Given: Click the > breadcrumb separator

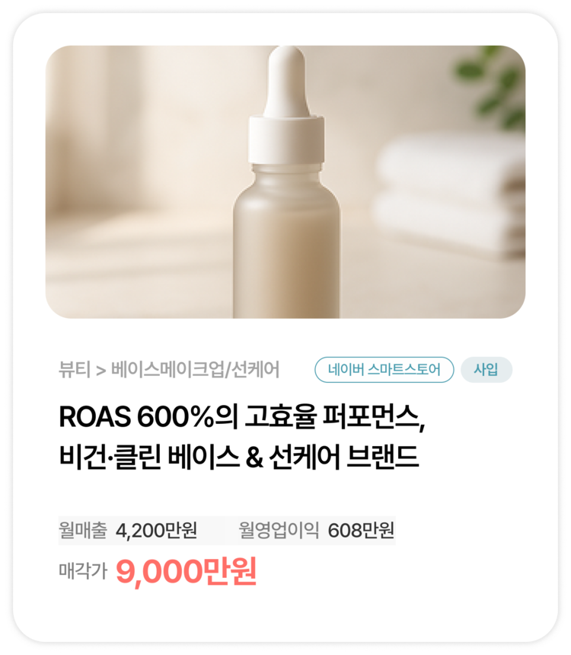Looking at the screenshot, I should pos(100,371).
